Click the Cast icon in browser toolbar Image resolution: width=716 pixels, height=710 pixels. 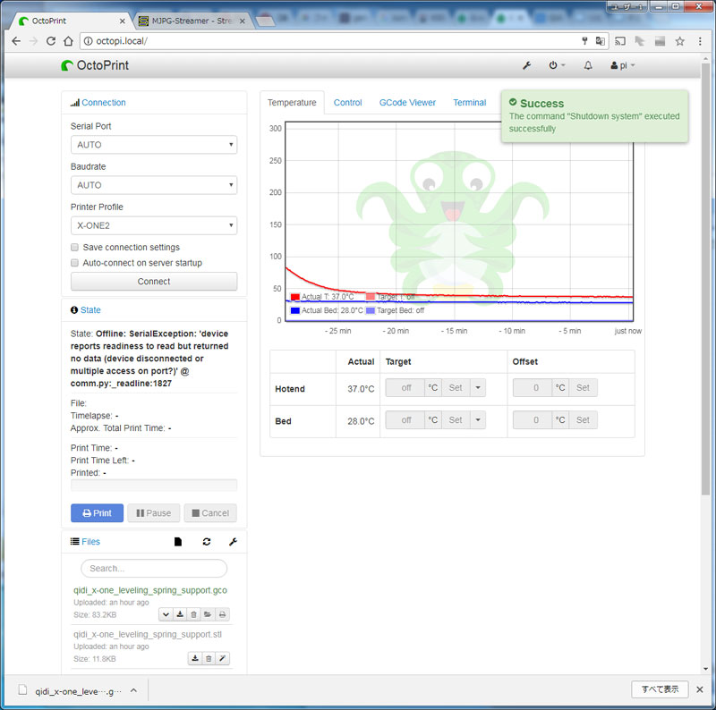point(620,41)
